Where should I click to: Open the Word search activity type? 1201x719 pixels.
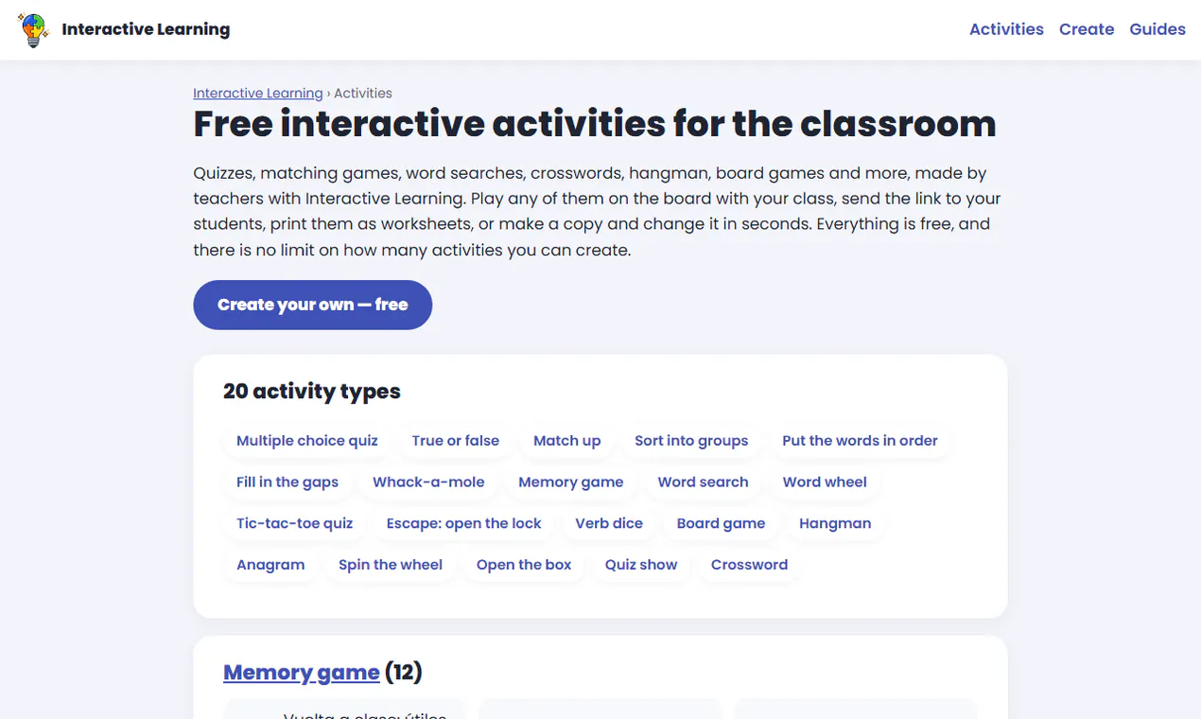(703, 482)
